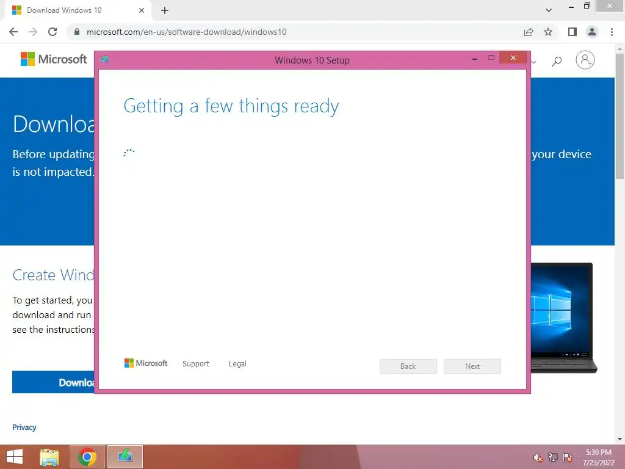
Task: Open Chrome profile avatar
Action: (x=592, y=32)
